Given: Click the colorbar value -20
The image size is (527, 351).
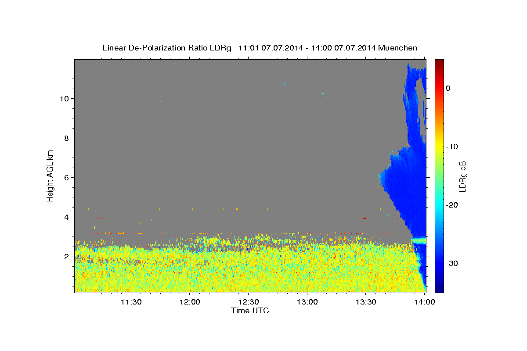Looking at the screenshot, I should click(x=453, y=205).
